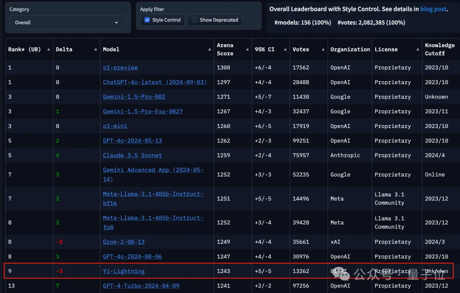This screenshot has width=460, height=293.
Task: Open the GPT-4o-2024-08-06 link
Action: (x=132, y=257)
